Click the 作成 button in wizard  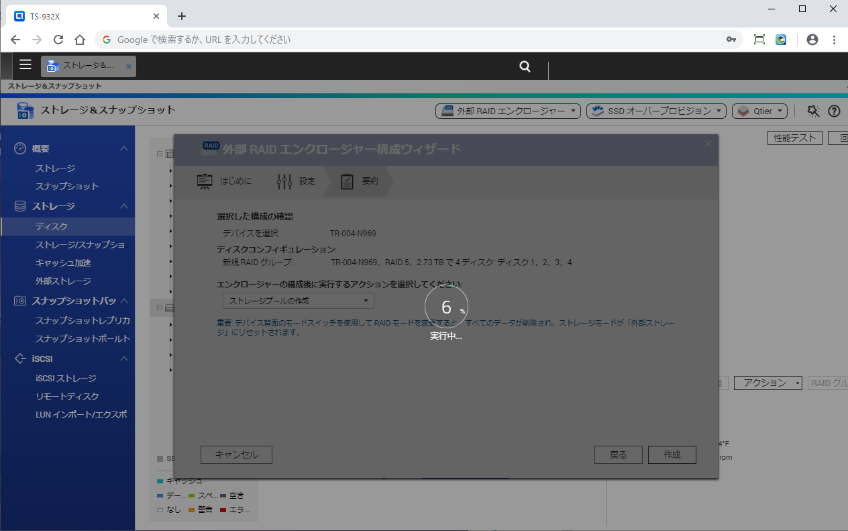point(672,454)
